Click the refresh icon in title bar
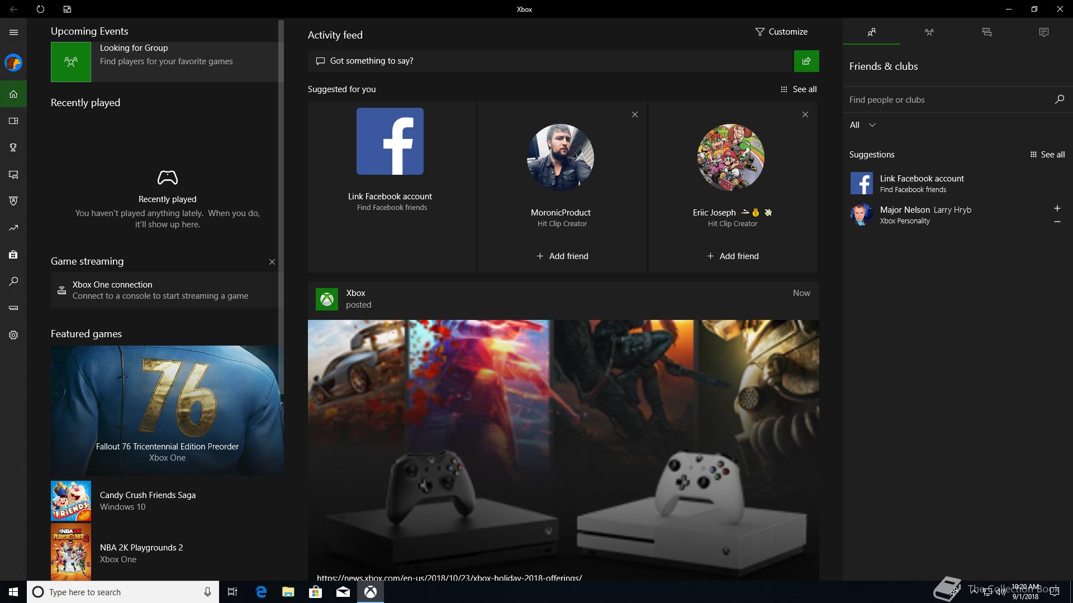This screenshot has width=1073, height=603. tap(40, 9)
